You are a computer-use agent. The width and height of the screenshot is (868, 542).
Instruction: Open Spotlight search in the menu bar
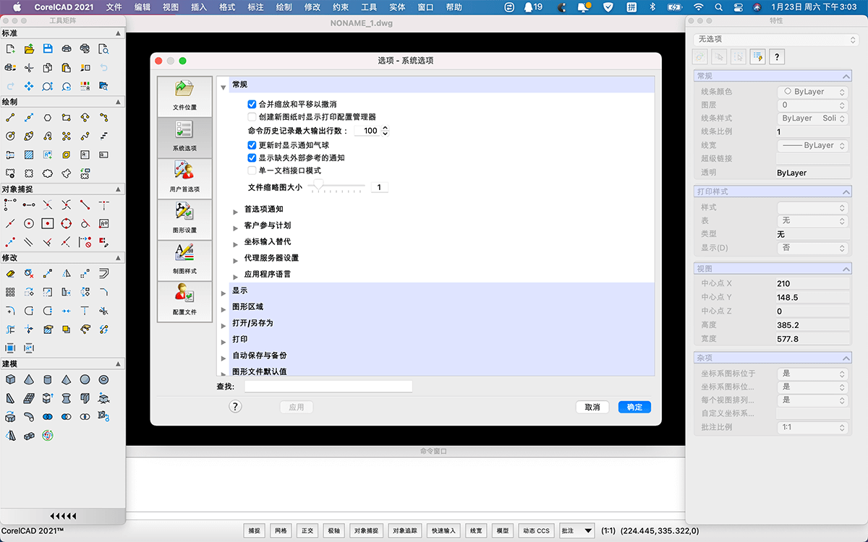tap(718, 7)
